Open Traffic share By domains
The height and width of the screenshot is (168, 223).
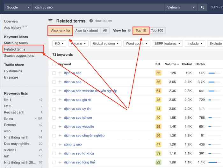[13, 71]
